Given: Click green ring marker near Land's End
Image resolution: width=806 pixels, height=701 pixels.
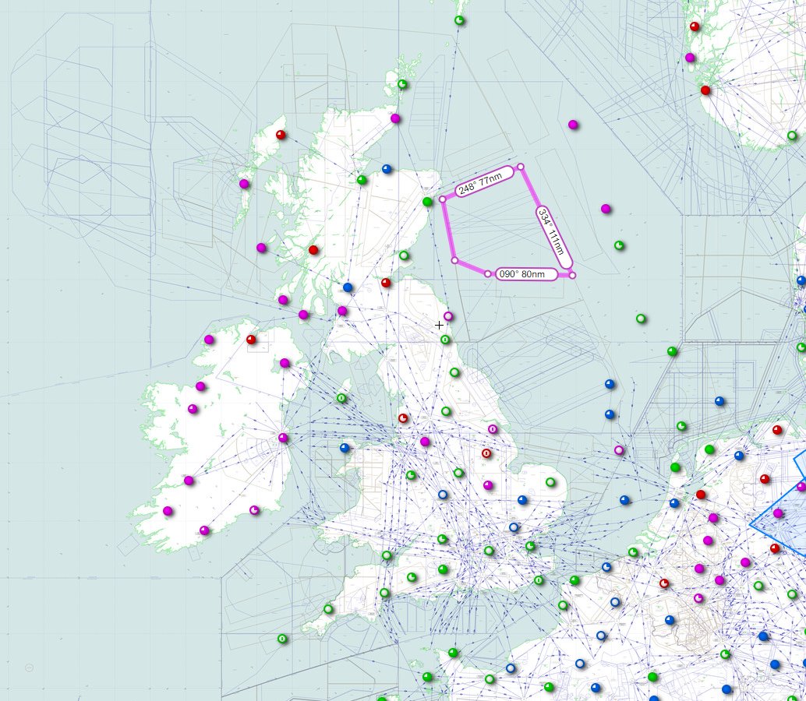Looking at the screenshot, I should (328, 609).
